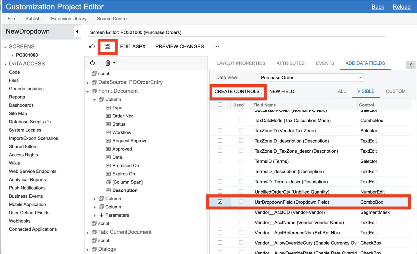Delete selected control using the trash icon
Screen dimensions: 417x254
tap(107, 63)
